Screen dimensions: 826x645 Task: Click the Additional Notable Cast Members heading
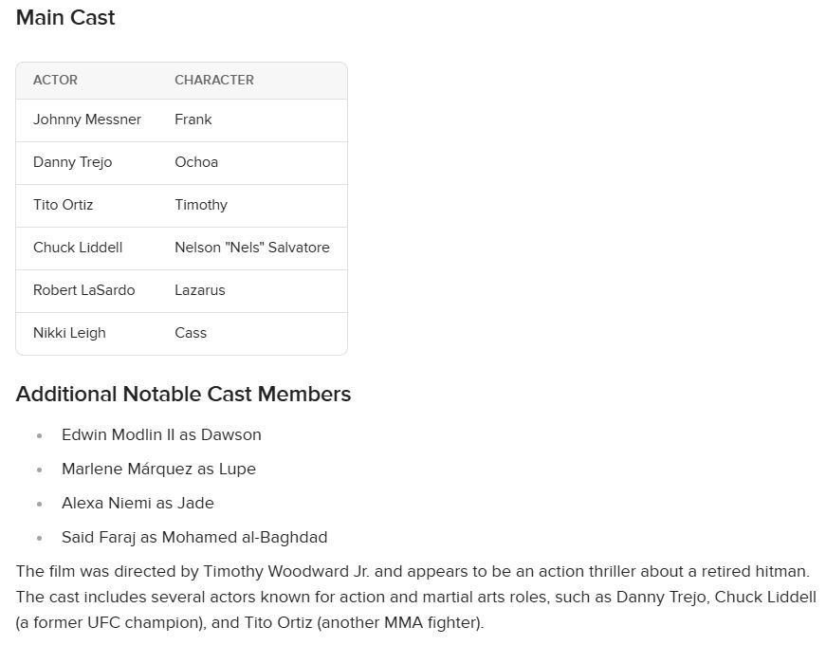[x=183, y=395]
